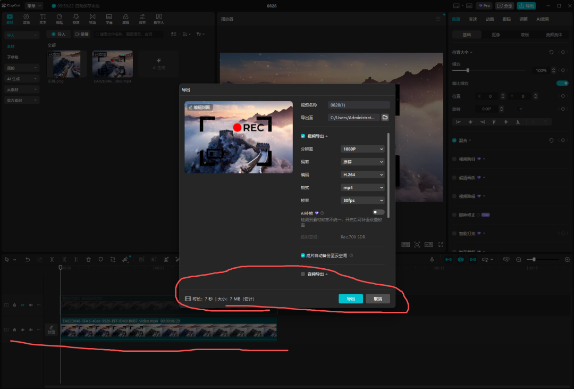Open the 帧率 30fps dropdown
Viewport: 574px width, 389px height.
coord(362,201)
